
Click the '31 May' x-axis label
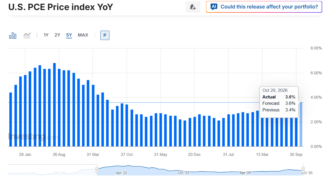click(x=160, y=155)
